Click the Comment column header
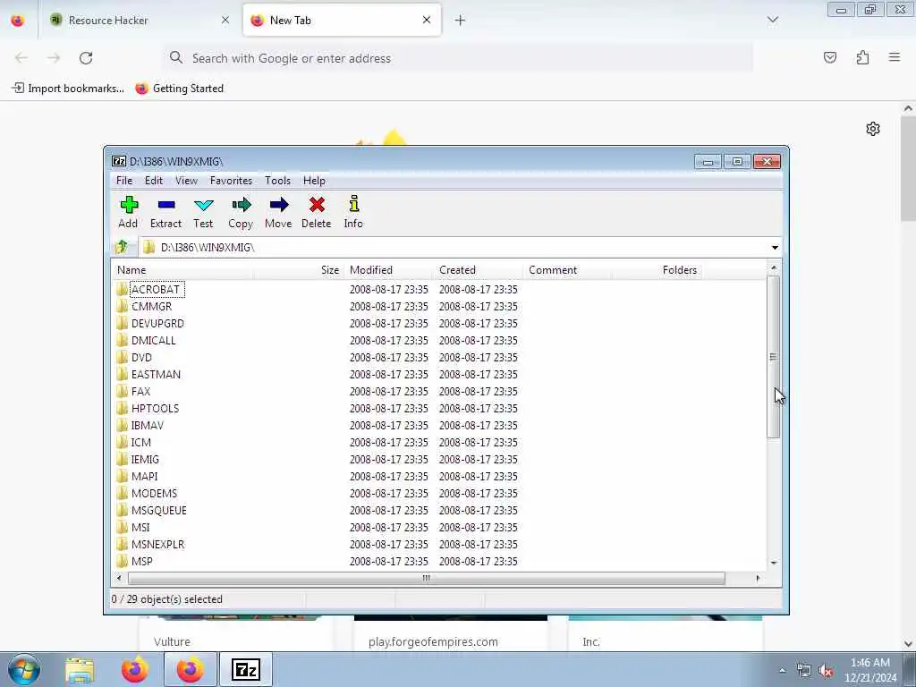This screenshot has width=916, height=687. 568,270
